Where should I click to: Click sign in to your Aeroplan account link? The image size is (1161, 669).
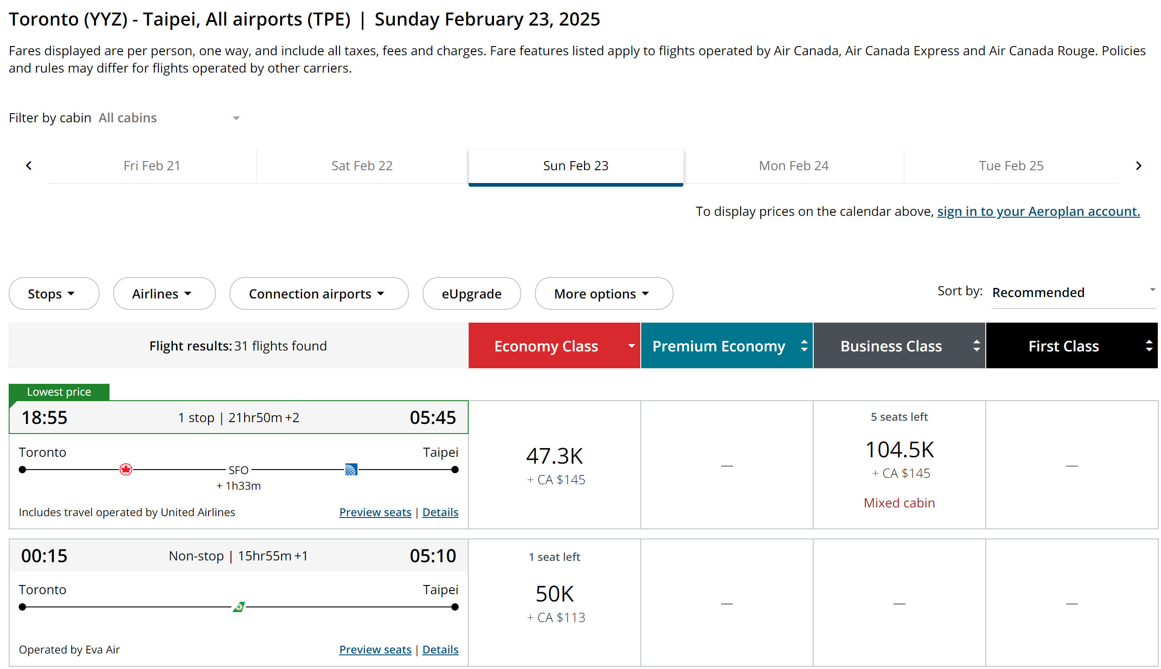[1038, 211]
